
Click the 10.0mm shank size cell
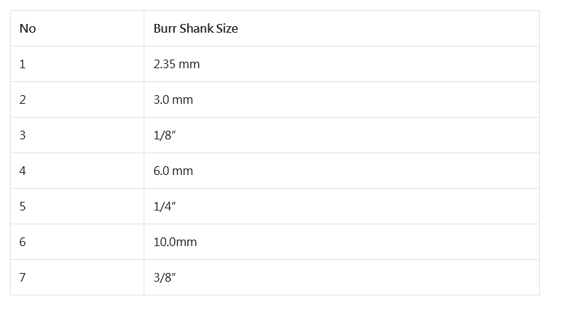tap(342, 242)
